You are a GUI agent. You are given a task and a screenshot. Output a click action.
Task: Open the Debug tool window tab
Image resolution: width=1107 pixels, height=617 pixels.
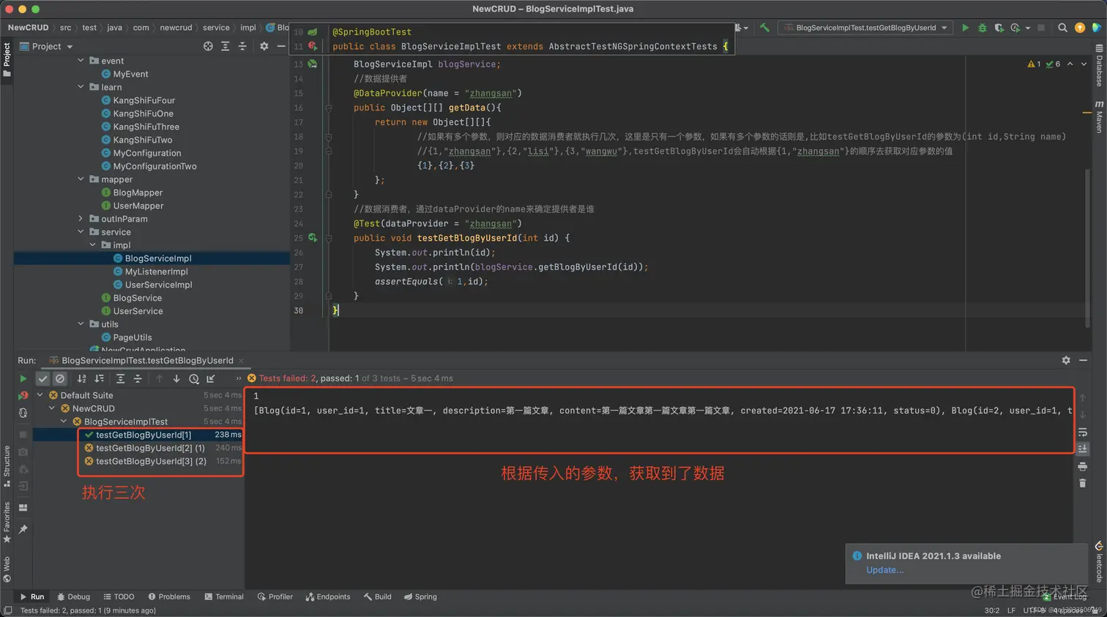click(x=73, y=597)
